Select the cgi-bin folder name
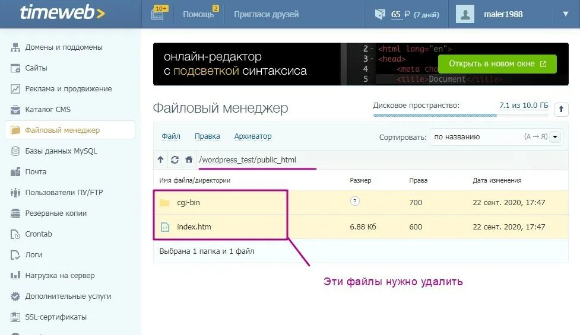The image size is (580, 335). pyautogui.click(x=188, y=202)
